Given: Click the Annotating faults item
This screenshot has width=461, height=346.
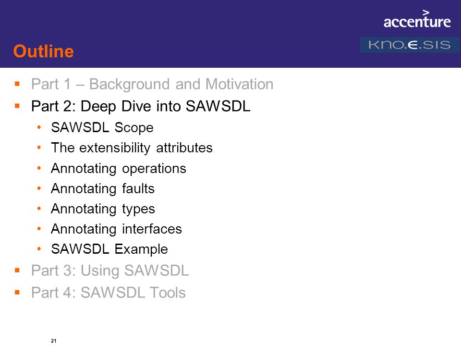Looking at the screenshot, I should pyautogui.click(x=103, y=188).
